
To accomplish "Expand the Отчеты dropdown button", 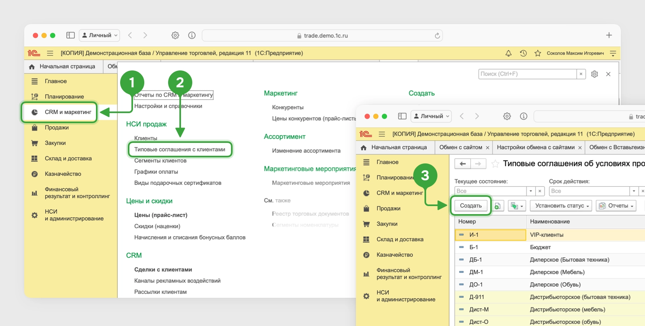I will 616,206.
